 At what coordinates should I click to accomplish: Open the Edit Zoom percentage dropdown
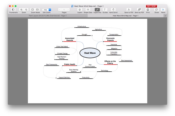(50, 10)
